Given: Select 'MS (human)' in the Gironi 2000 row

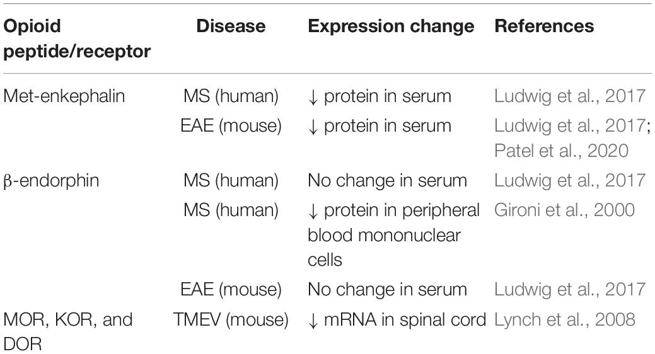Looking at the screenshot, I should tap(231, 209).
